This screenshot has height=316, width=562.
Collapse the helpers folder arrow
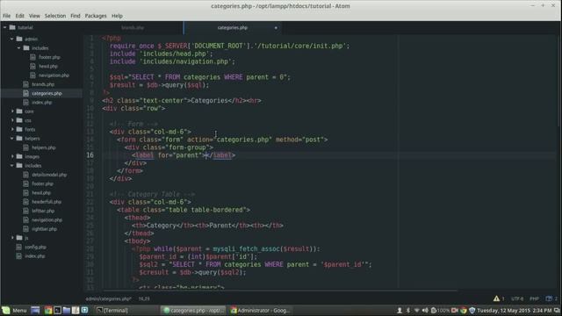[x=11, y=139]
